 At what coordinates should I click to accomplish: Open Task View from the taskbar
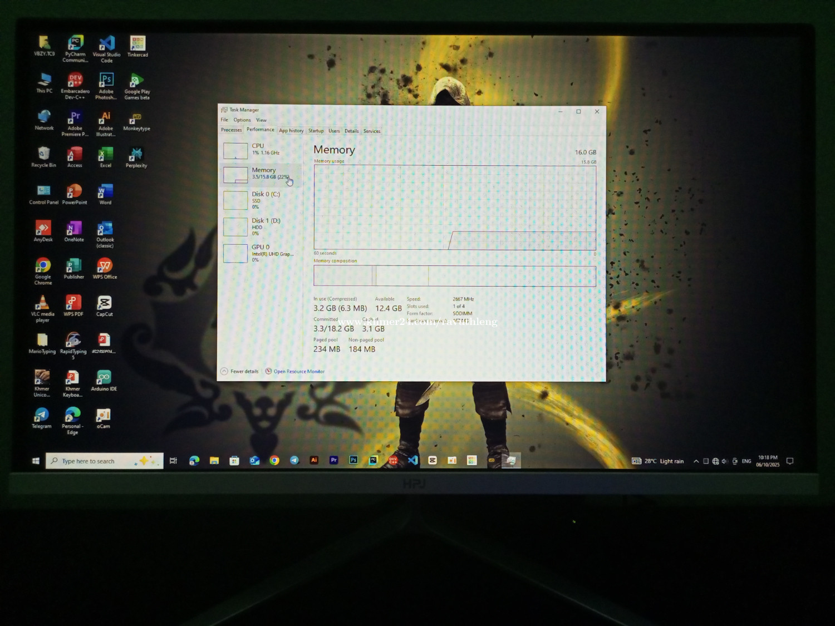click(x=174, y=461)
